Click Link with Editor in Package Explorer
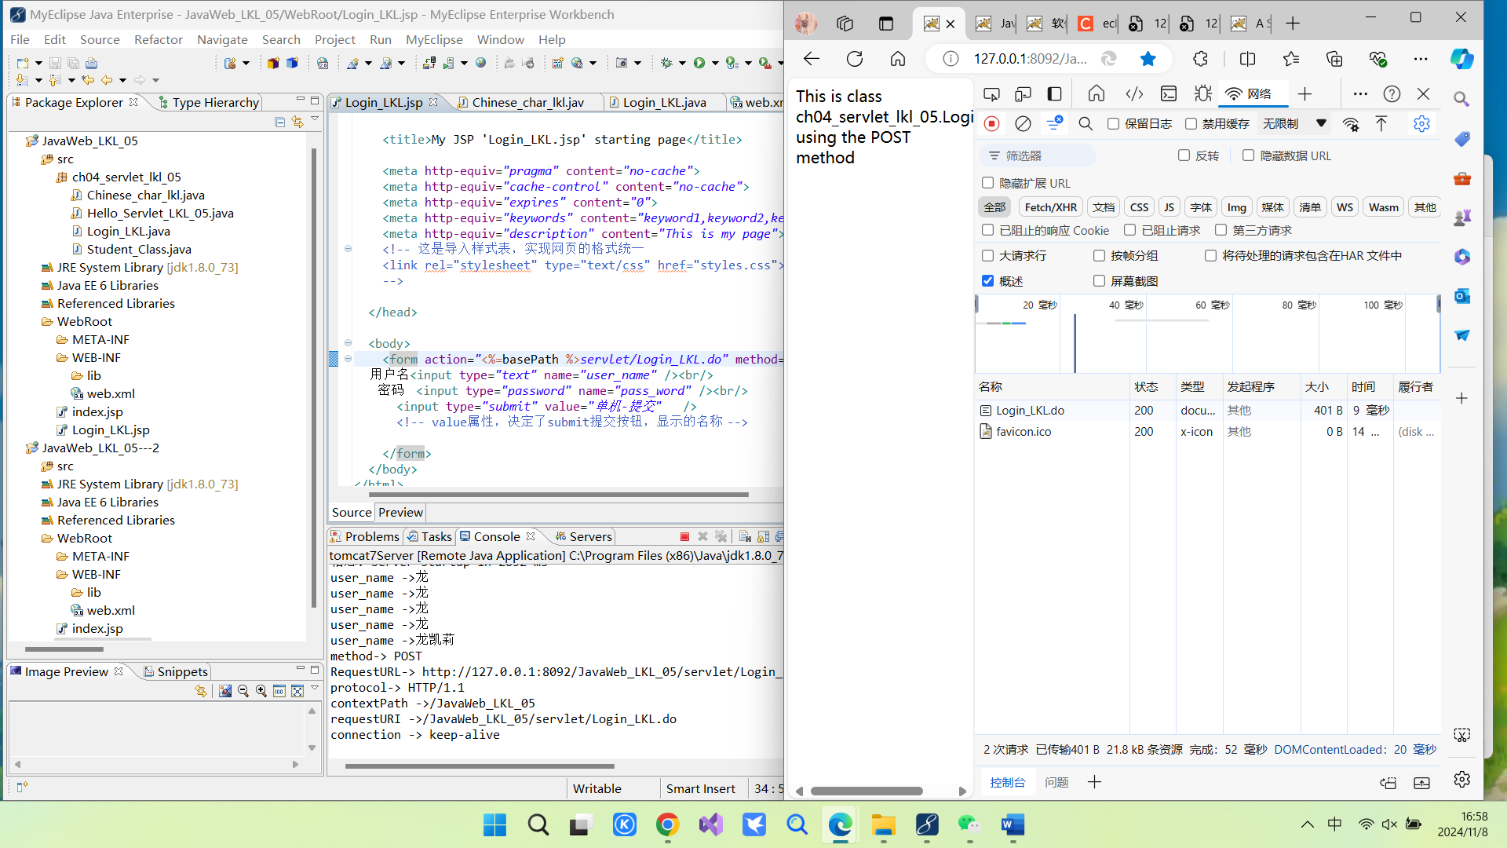Screen dimensions: 1507x848 click(x=297, y=122)
